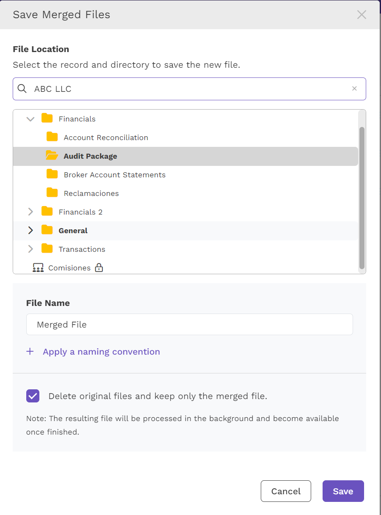Screen dimensions: 381x515
Task: Expand the General folder
Action: [x=30, y=230]
